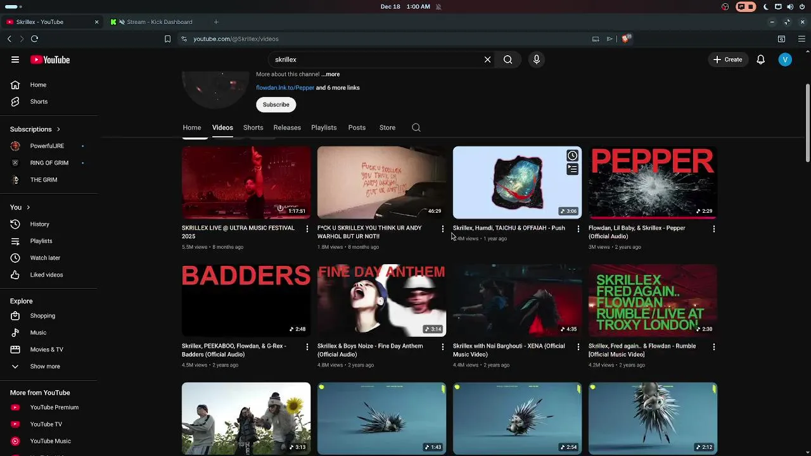811x456 pixels.
Task: Open options for XENA video
Action: [578, 347]
